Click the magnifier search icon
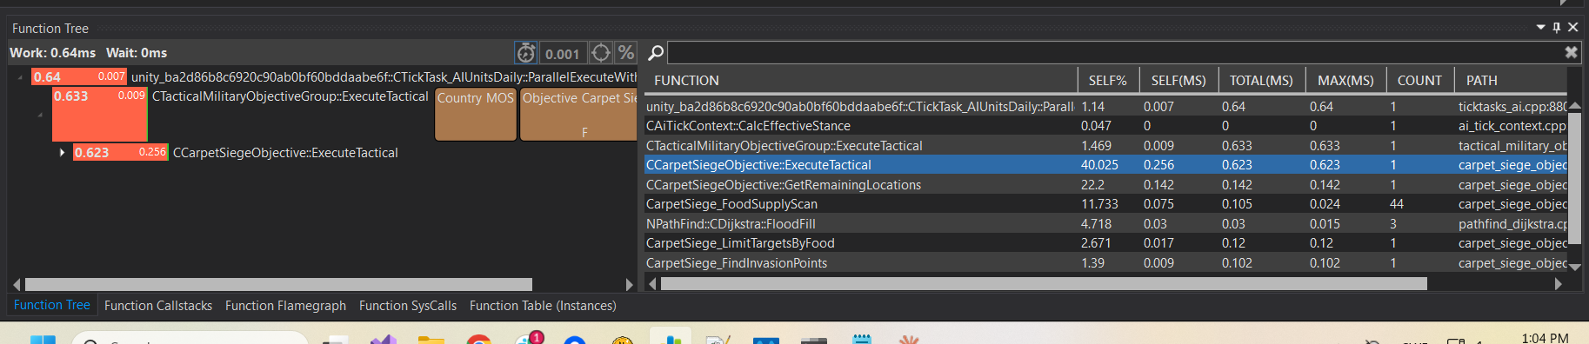This screenshot has height=344, width=1589. [x=656, y=53]
